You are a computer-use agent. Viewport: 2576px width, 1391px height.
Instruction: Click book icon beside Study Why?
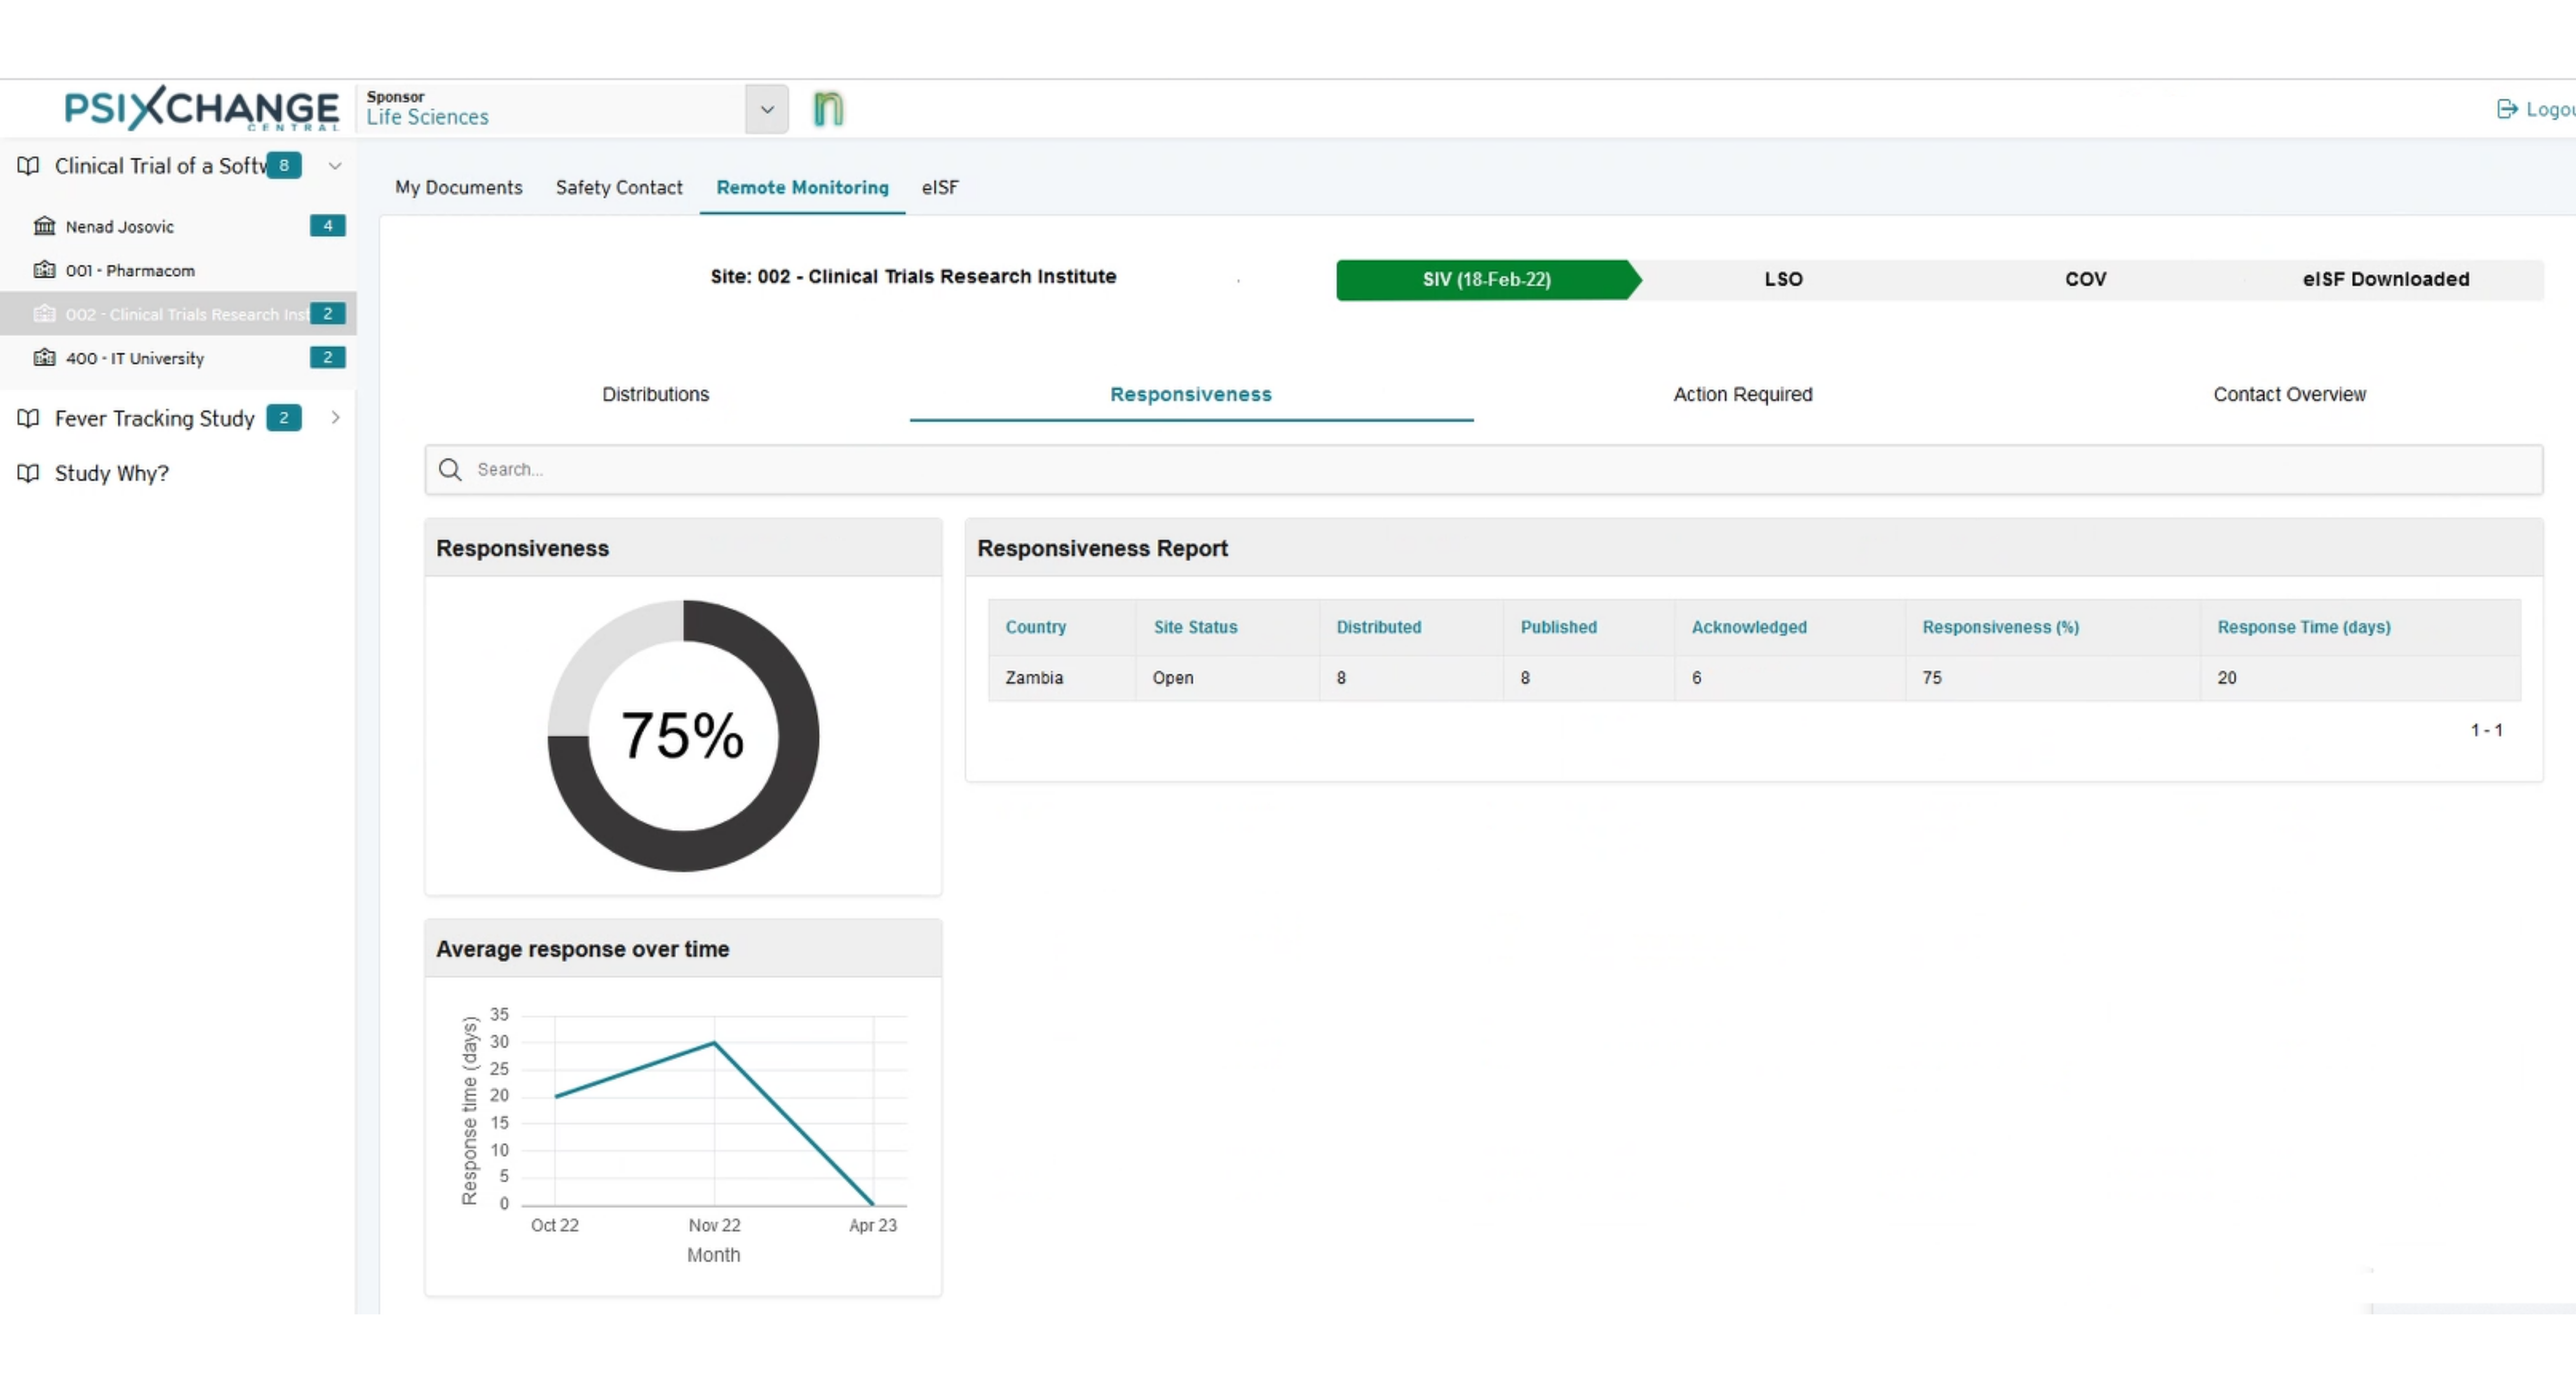coord(28,473)
